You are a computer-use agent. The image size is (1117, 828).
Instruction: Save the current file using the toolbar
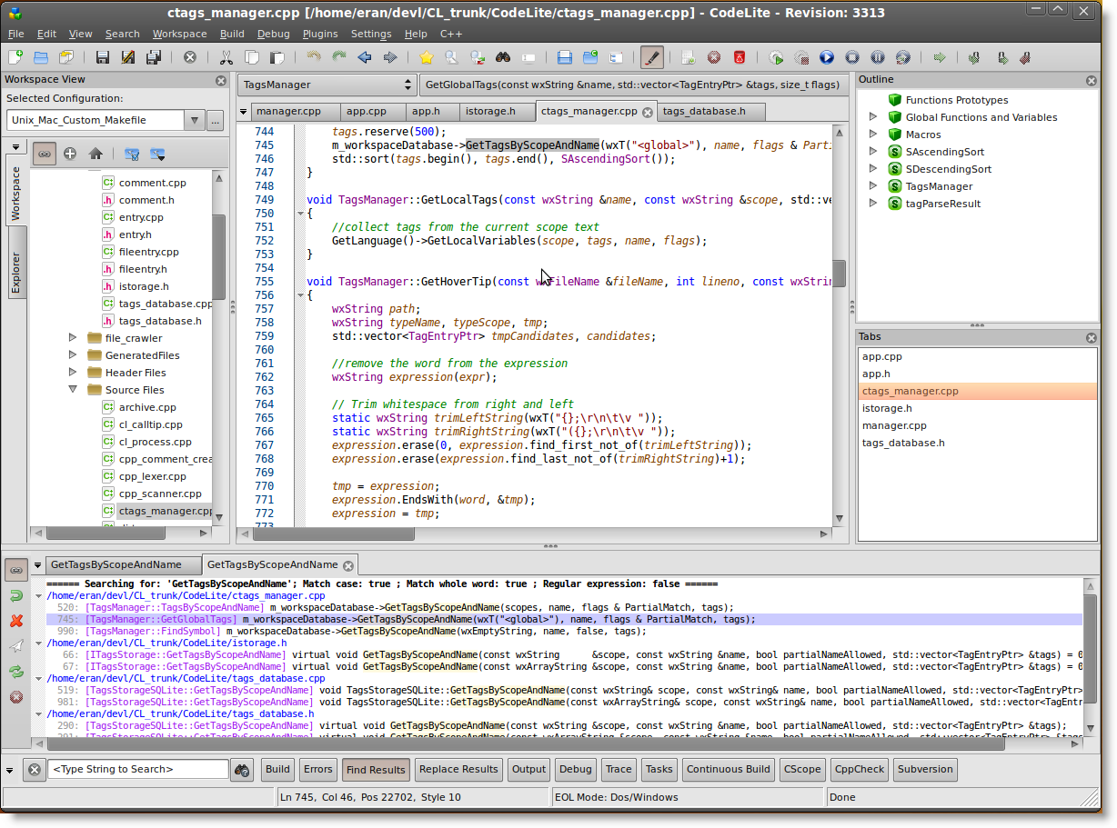point(102,56)
